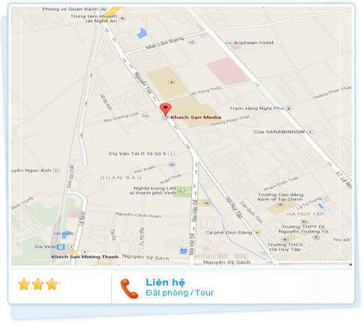The image size is (363, 323).
Task: Click the Cty Vận Tải Ô Tô Số 5 icon
Action: click(x=171, y=154)
